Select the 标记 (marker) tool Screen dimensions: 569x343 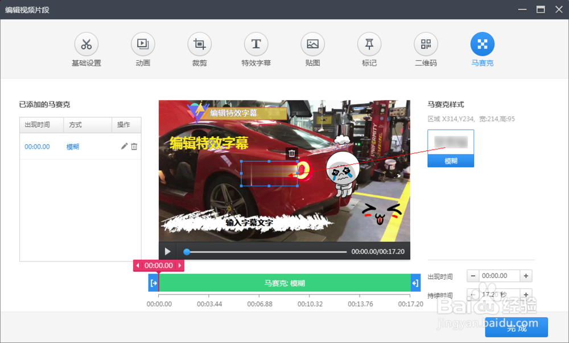click(x=369, y=49)
